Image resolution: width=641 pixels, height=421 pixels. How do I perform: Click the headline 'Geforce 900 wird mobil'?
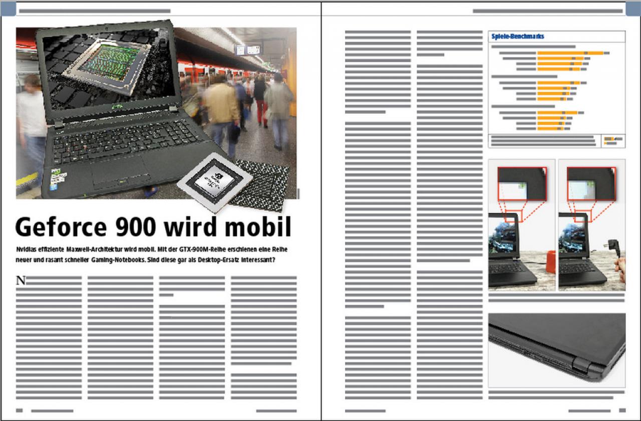tap(153, 227)
